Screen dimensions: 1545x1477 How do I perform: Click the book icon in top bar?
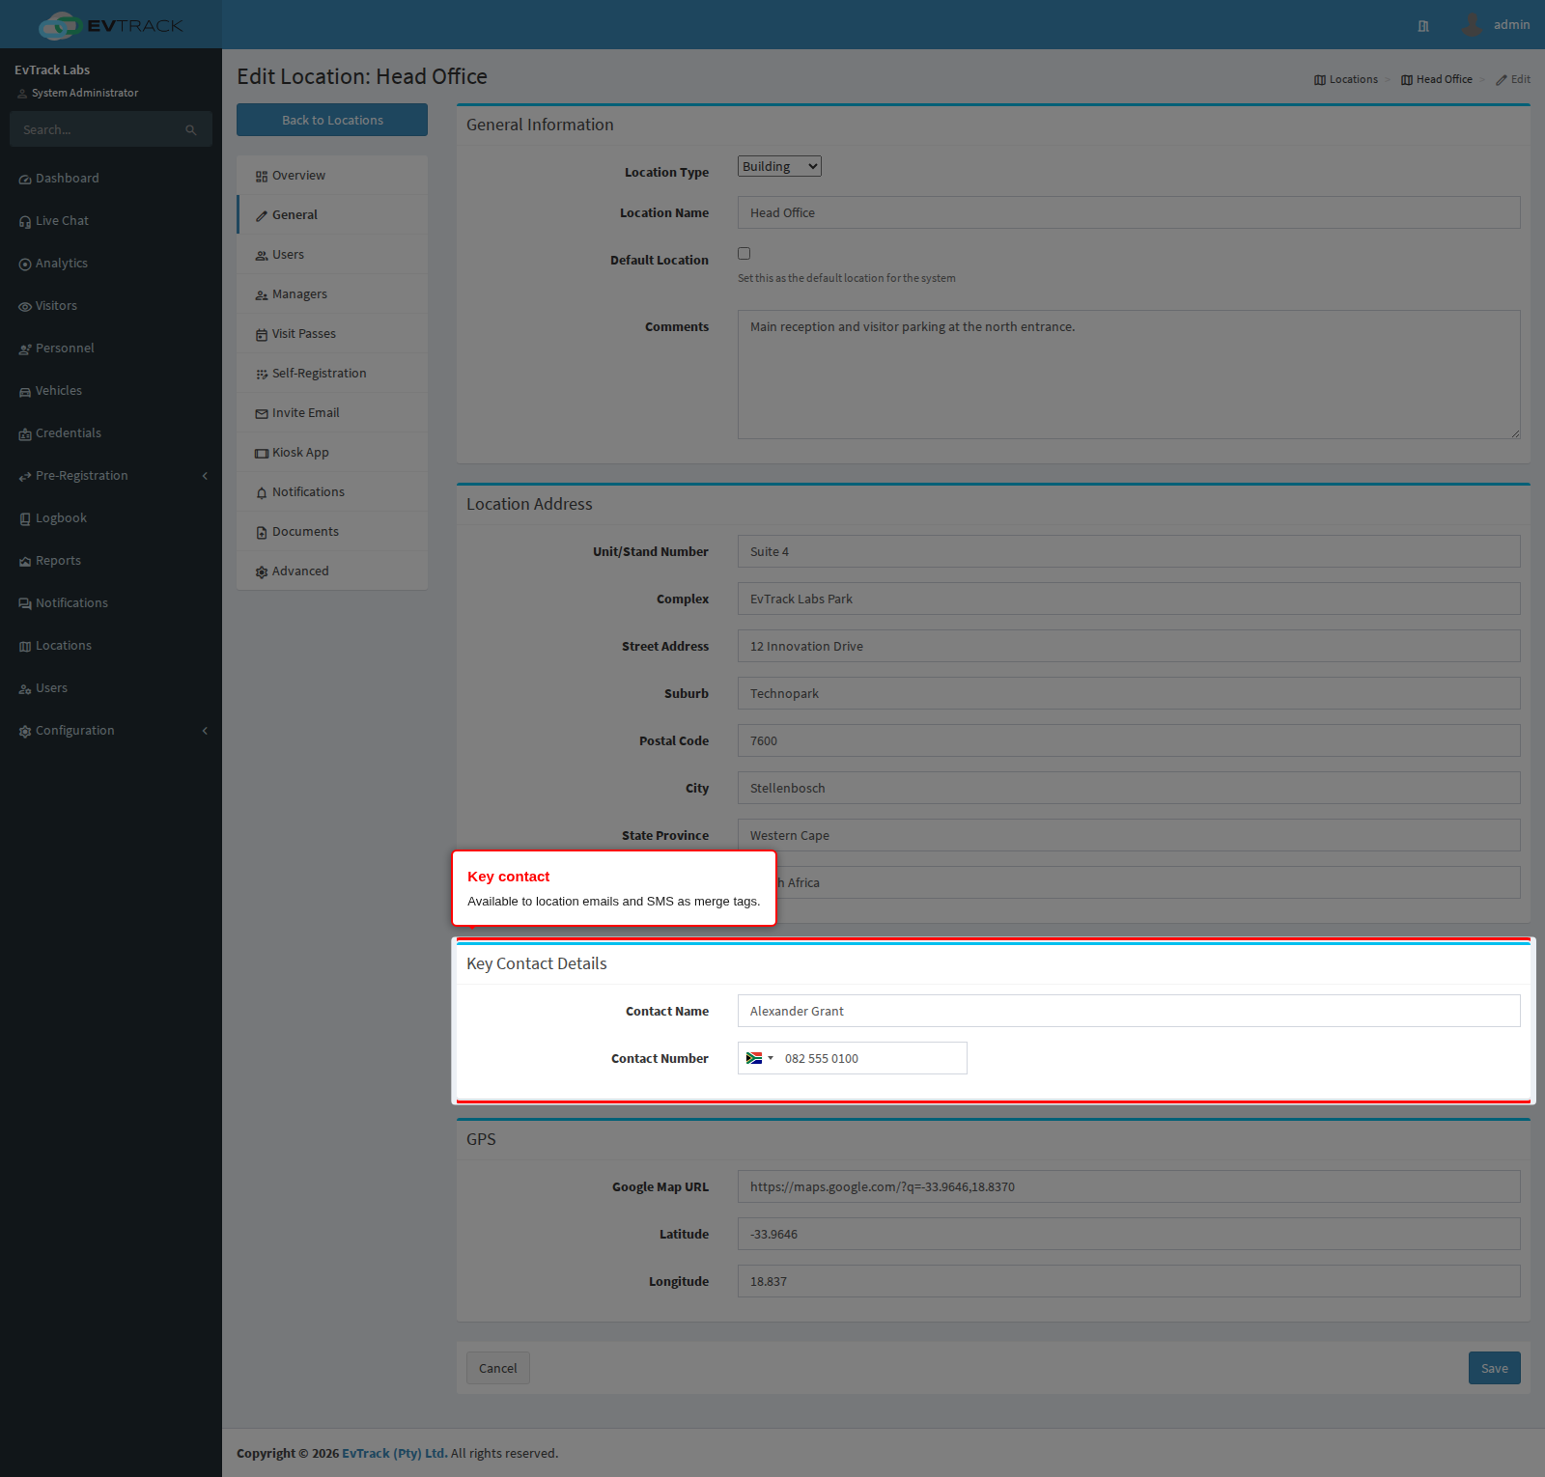1423,26
